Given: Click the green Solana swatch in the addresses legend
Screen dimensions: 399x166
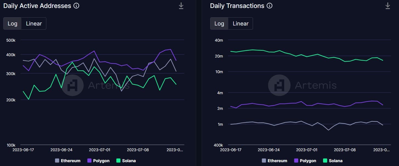Looking at the screenshot, I should 118,161.
